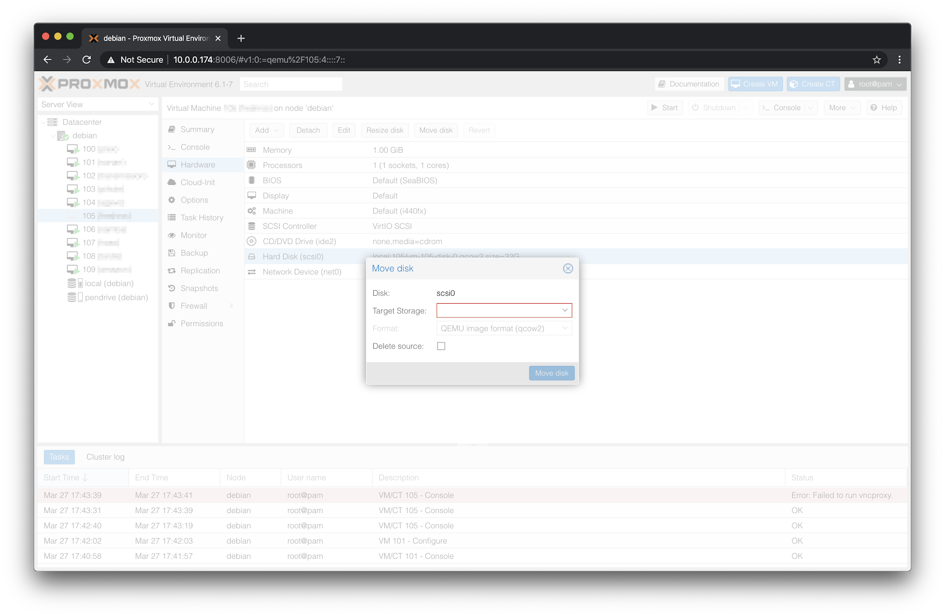Open the VM Console menu entry in the sidebar
The height and width of the screenshot is (616, 945).
point(202,147)
